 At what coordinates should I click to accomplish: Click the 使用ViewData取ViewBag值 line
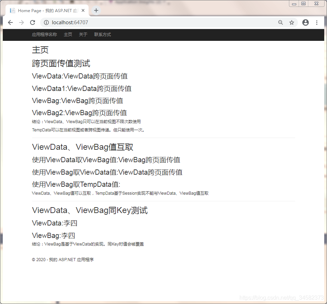pos(106,160)
